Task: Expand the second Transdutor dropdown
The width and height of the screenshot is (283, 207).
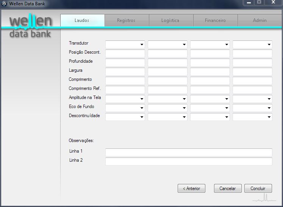Action: [x=167, y=44]
